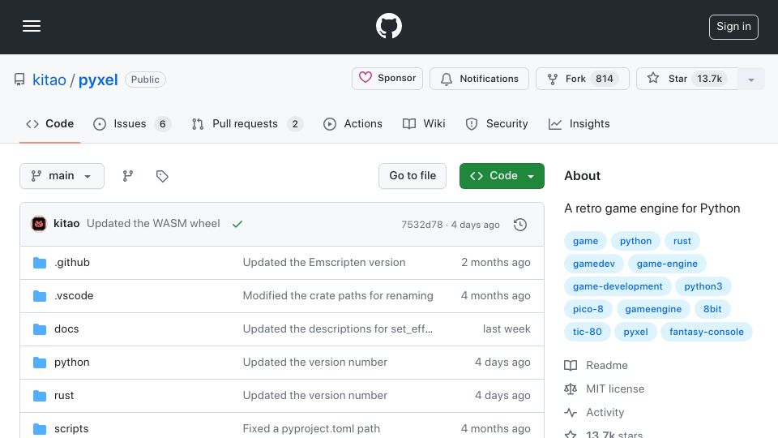
Task: Open the pyxel repository link
Action: coord(98,79)
